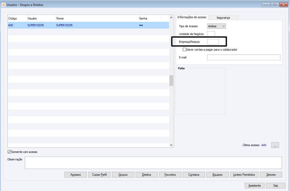Toggle Somente com acesso checkbox
The width and height of the screenshot is (290, 191).
(9, 152)
